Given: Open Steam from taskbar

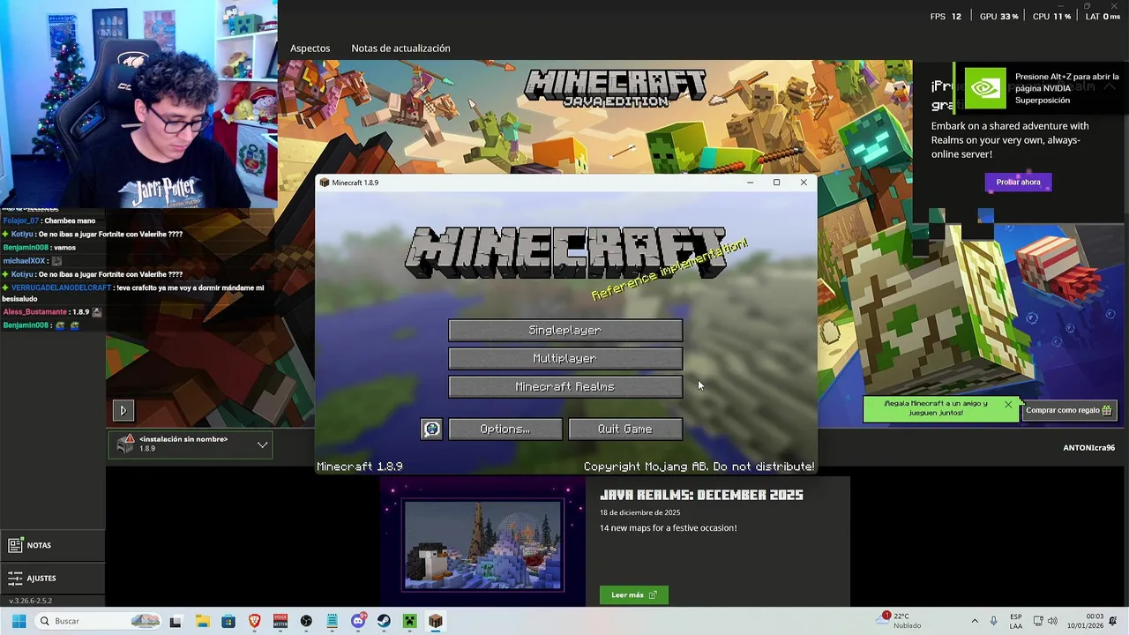Looking at the screenshot, I should pyautogui.click(x=384, y=621).
